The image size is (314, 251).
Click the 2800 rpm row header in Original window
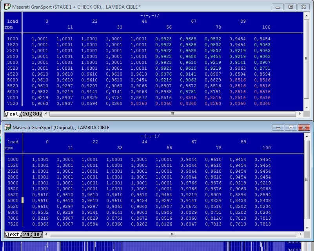(x=13, y=177)
